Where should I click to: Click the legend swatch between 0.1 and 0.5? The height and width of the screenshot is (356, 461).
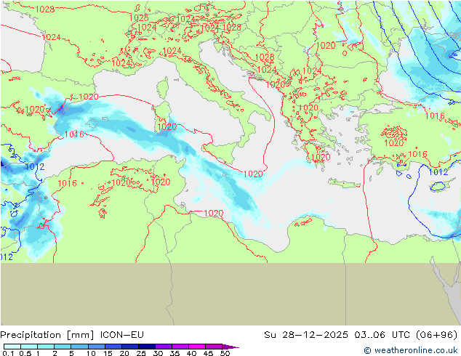click(x=12, y=347)
